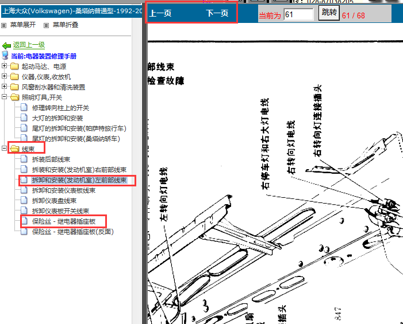Viewport: 403px width, 324px height.
Task: Click the 菜单展开 expand-menu option
Action: coord(23,25)
